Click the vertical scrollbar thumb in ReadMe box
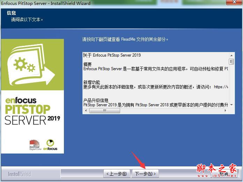Image resolution: width=243 pixels, height=182 pixels. [231, 61]
